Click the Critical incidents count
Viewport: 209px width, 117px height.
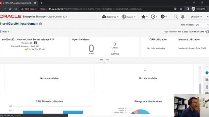point(115,44)
